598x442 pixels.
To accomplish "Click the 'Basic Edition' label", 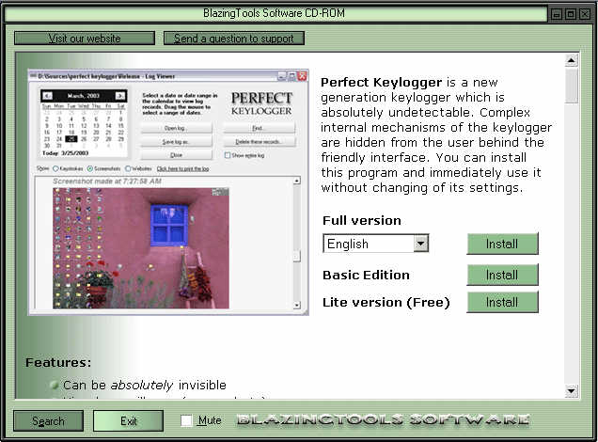I will point(366,275).
